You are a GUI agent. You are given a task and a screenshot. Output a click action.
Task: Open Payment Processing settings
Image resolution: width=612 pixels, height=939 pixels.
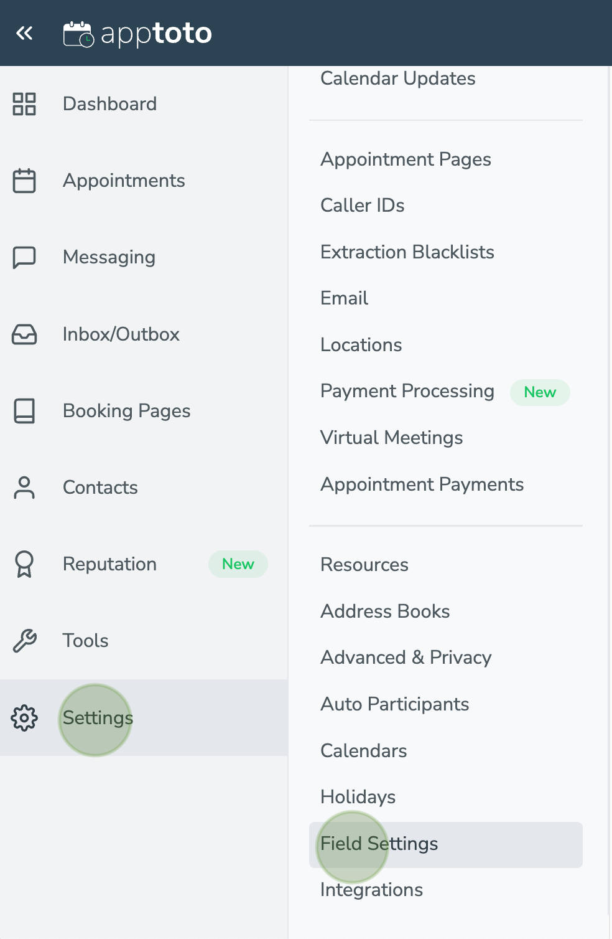407,392
